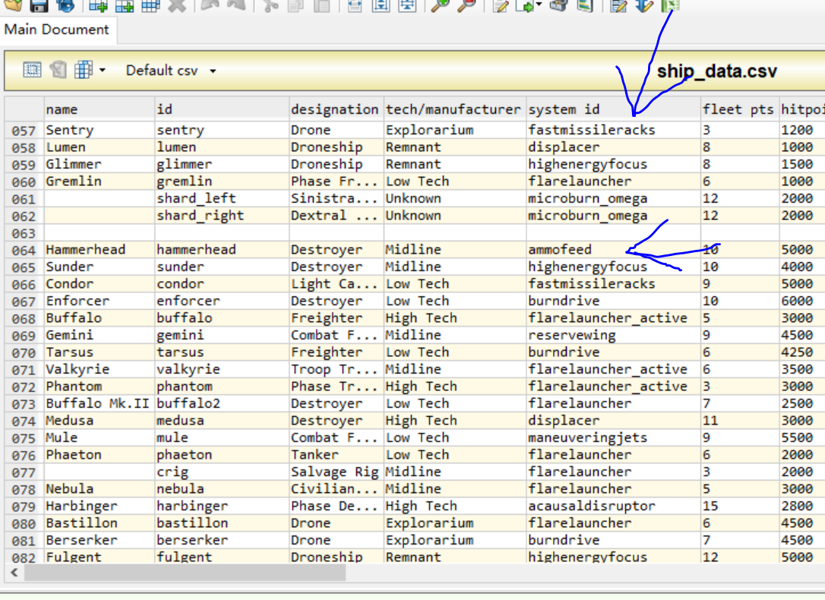825x600 pixels.
Task: Click the system id column header
Action: [x=564, y=109]
